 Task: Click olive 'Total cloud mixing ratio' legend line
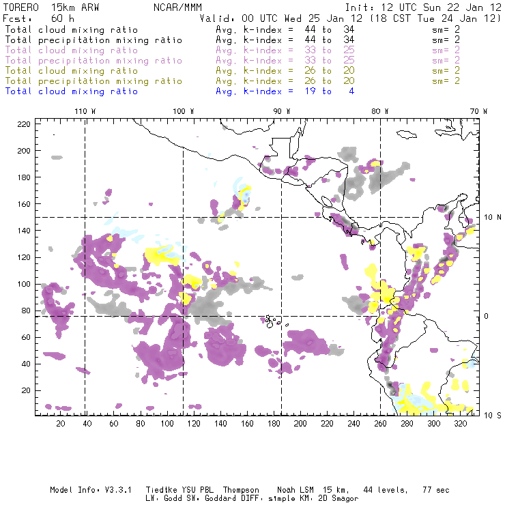(x=72, y=70)
